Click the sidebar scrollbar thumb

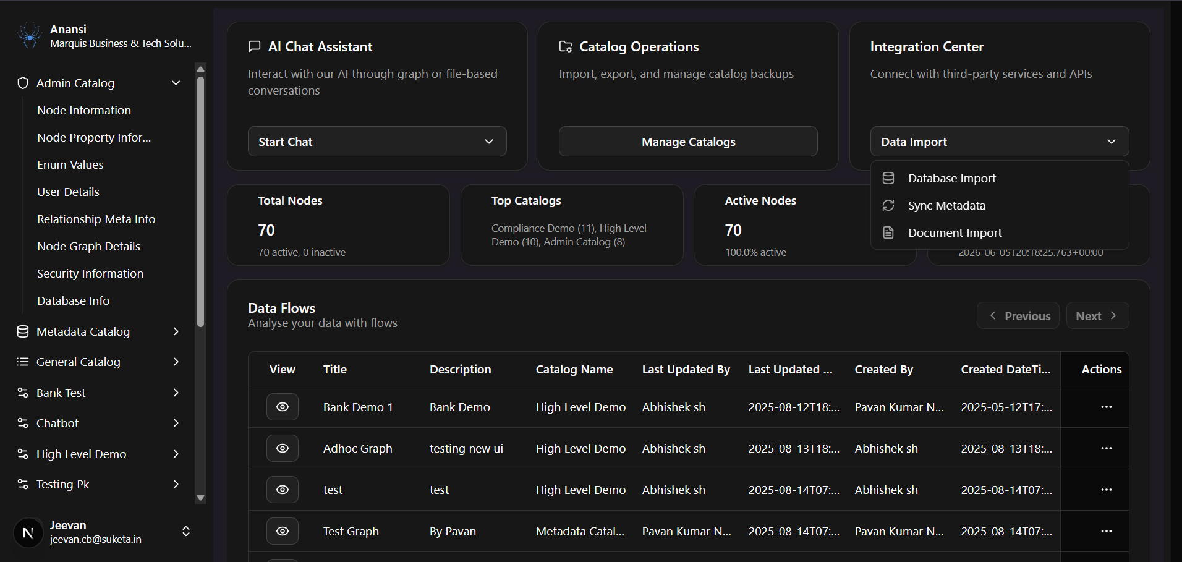click(x=200, y=201)
